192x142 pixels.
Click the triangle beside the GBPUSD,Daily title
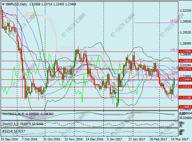tap(3, 4)
